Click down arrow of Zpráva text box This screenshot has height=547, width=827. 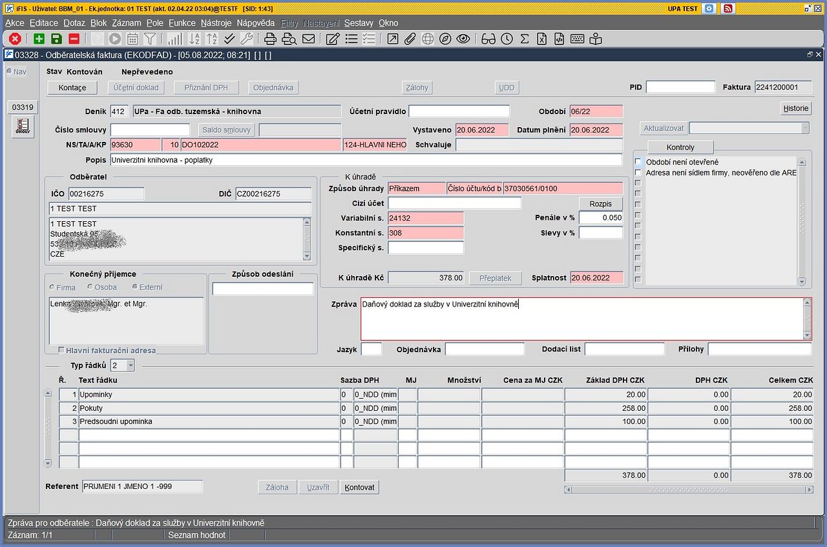(x=807, y=335)
